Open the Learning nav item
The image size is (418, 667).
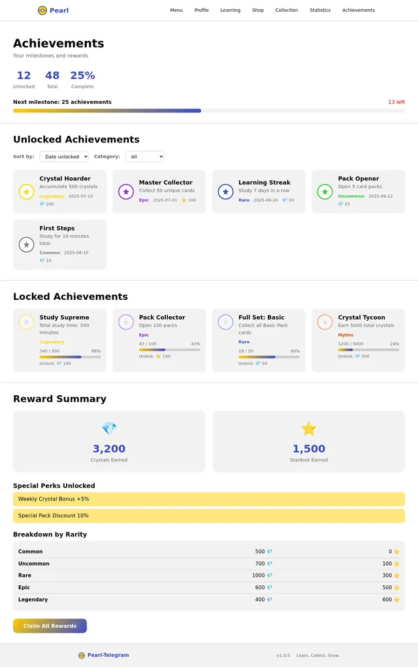[231, 10]
